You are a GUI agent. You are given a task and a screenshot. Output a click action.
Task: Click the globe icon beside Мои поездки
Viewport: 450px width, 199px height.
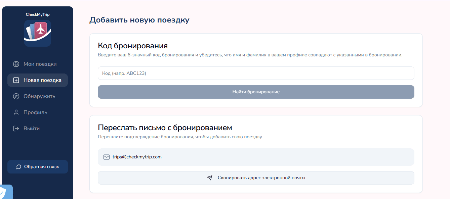(16, 64)
